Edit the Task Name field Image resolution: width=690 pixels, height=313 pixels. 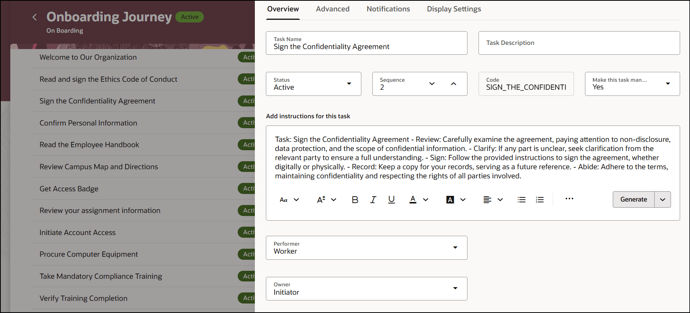click(x=367, y=43)
